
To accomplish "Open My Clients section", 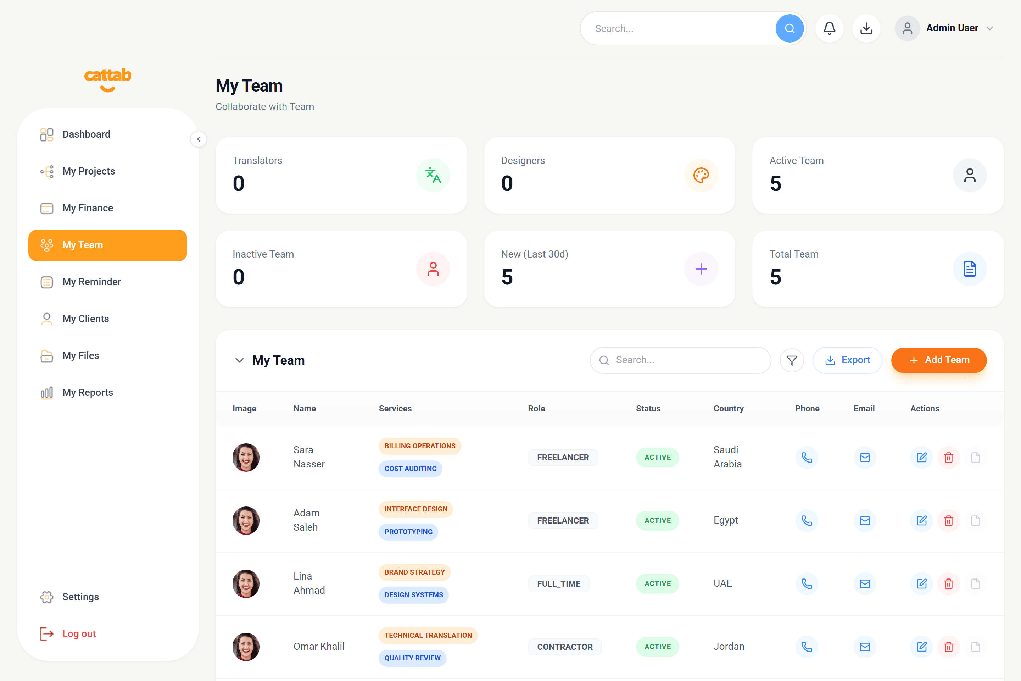I will pyautogui.click(x=108, y=319).
